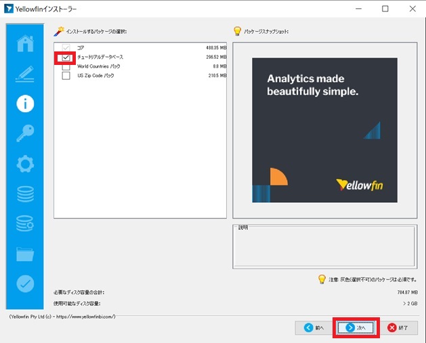Click the 使用可能なディスク容量 label
Viewport: 426px width, 343px height.
click(77, 303)
